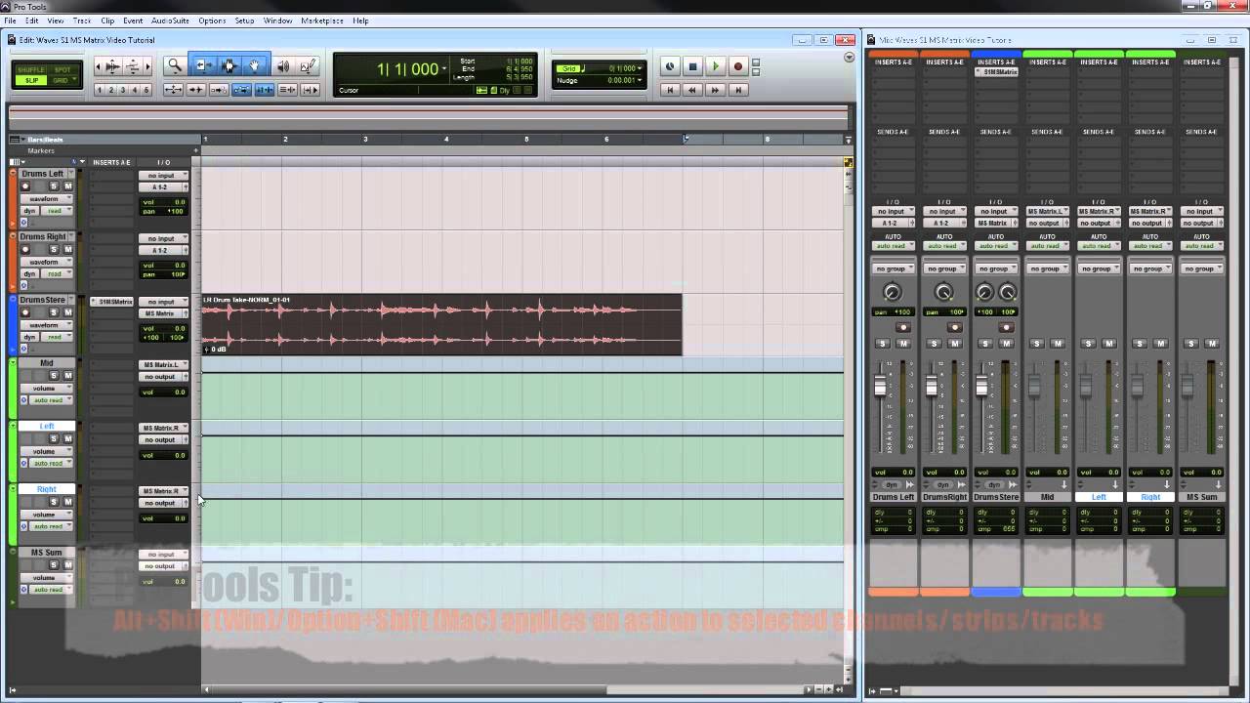The image size is (1250, 703).
Task: Open the Marketplace menu
Action: point(322,21)
